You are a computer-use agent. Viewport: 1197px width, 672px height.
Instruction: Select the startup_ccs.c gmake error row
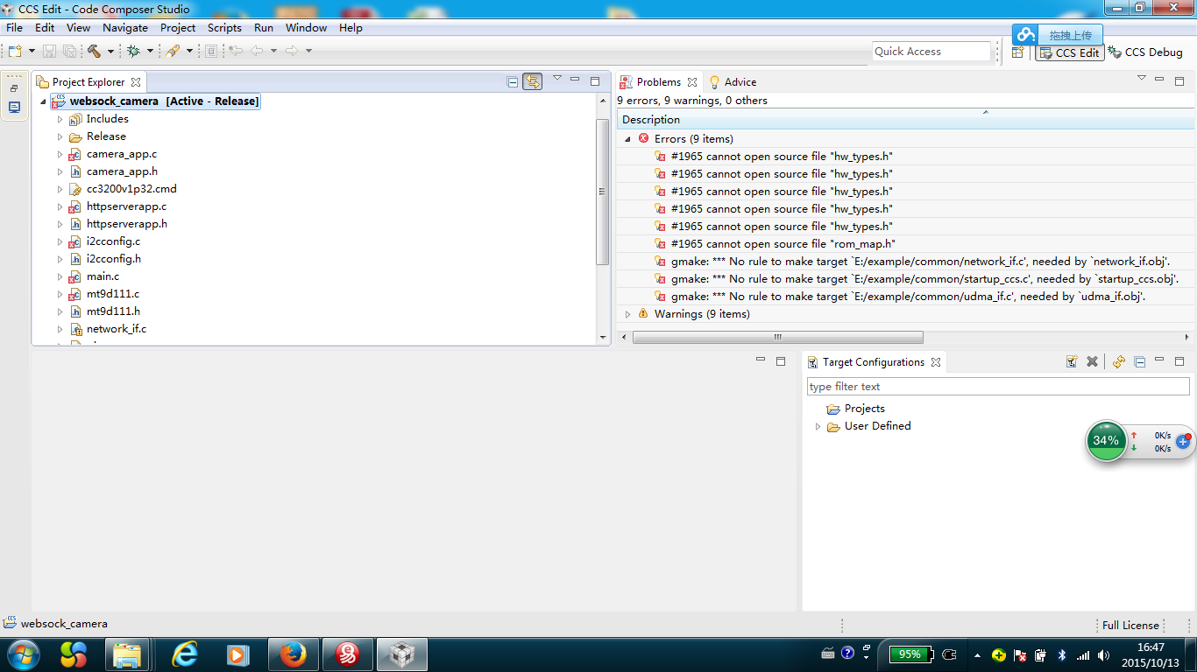click(x=907, y=279)
